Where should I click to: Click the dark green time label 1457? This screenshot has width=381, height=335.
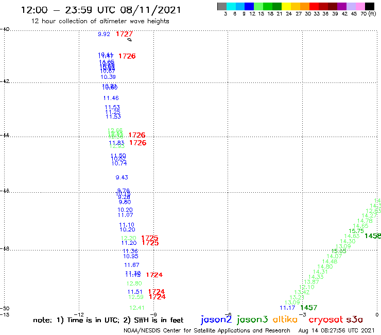tap(309, 308)
